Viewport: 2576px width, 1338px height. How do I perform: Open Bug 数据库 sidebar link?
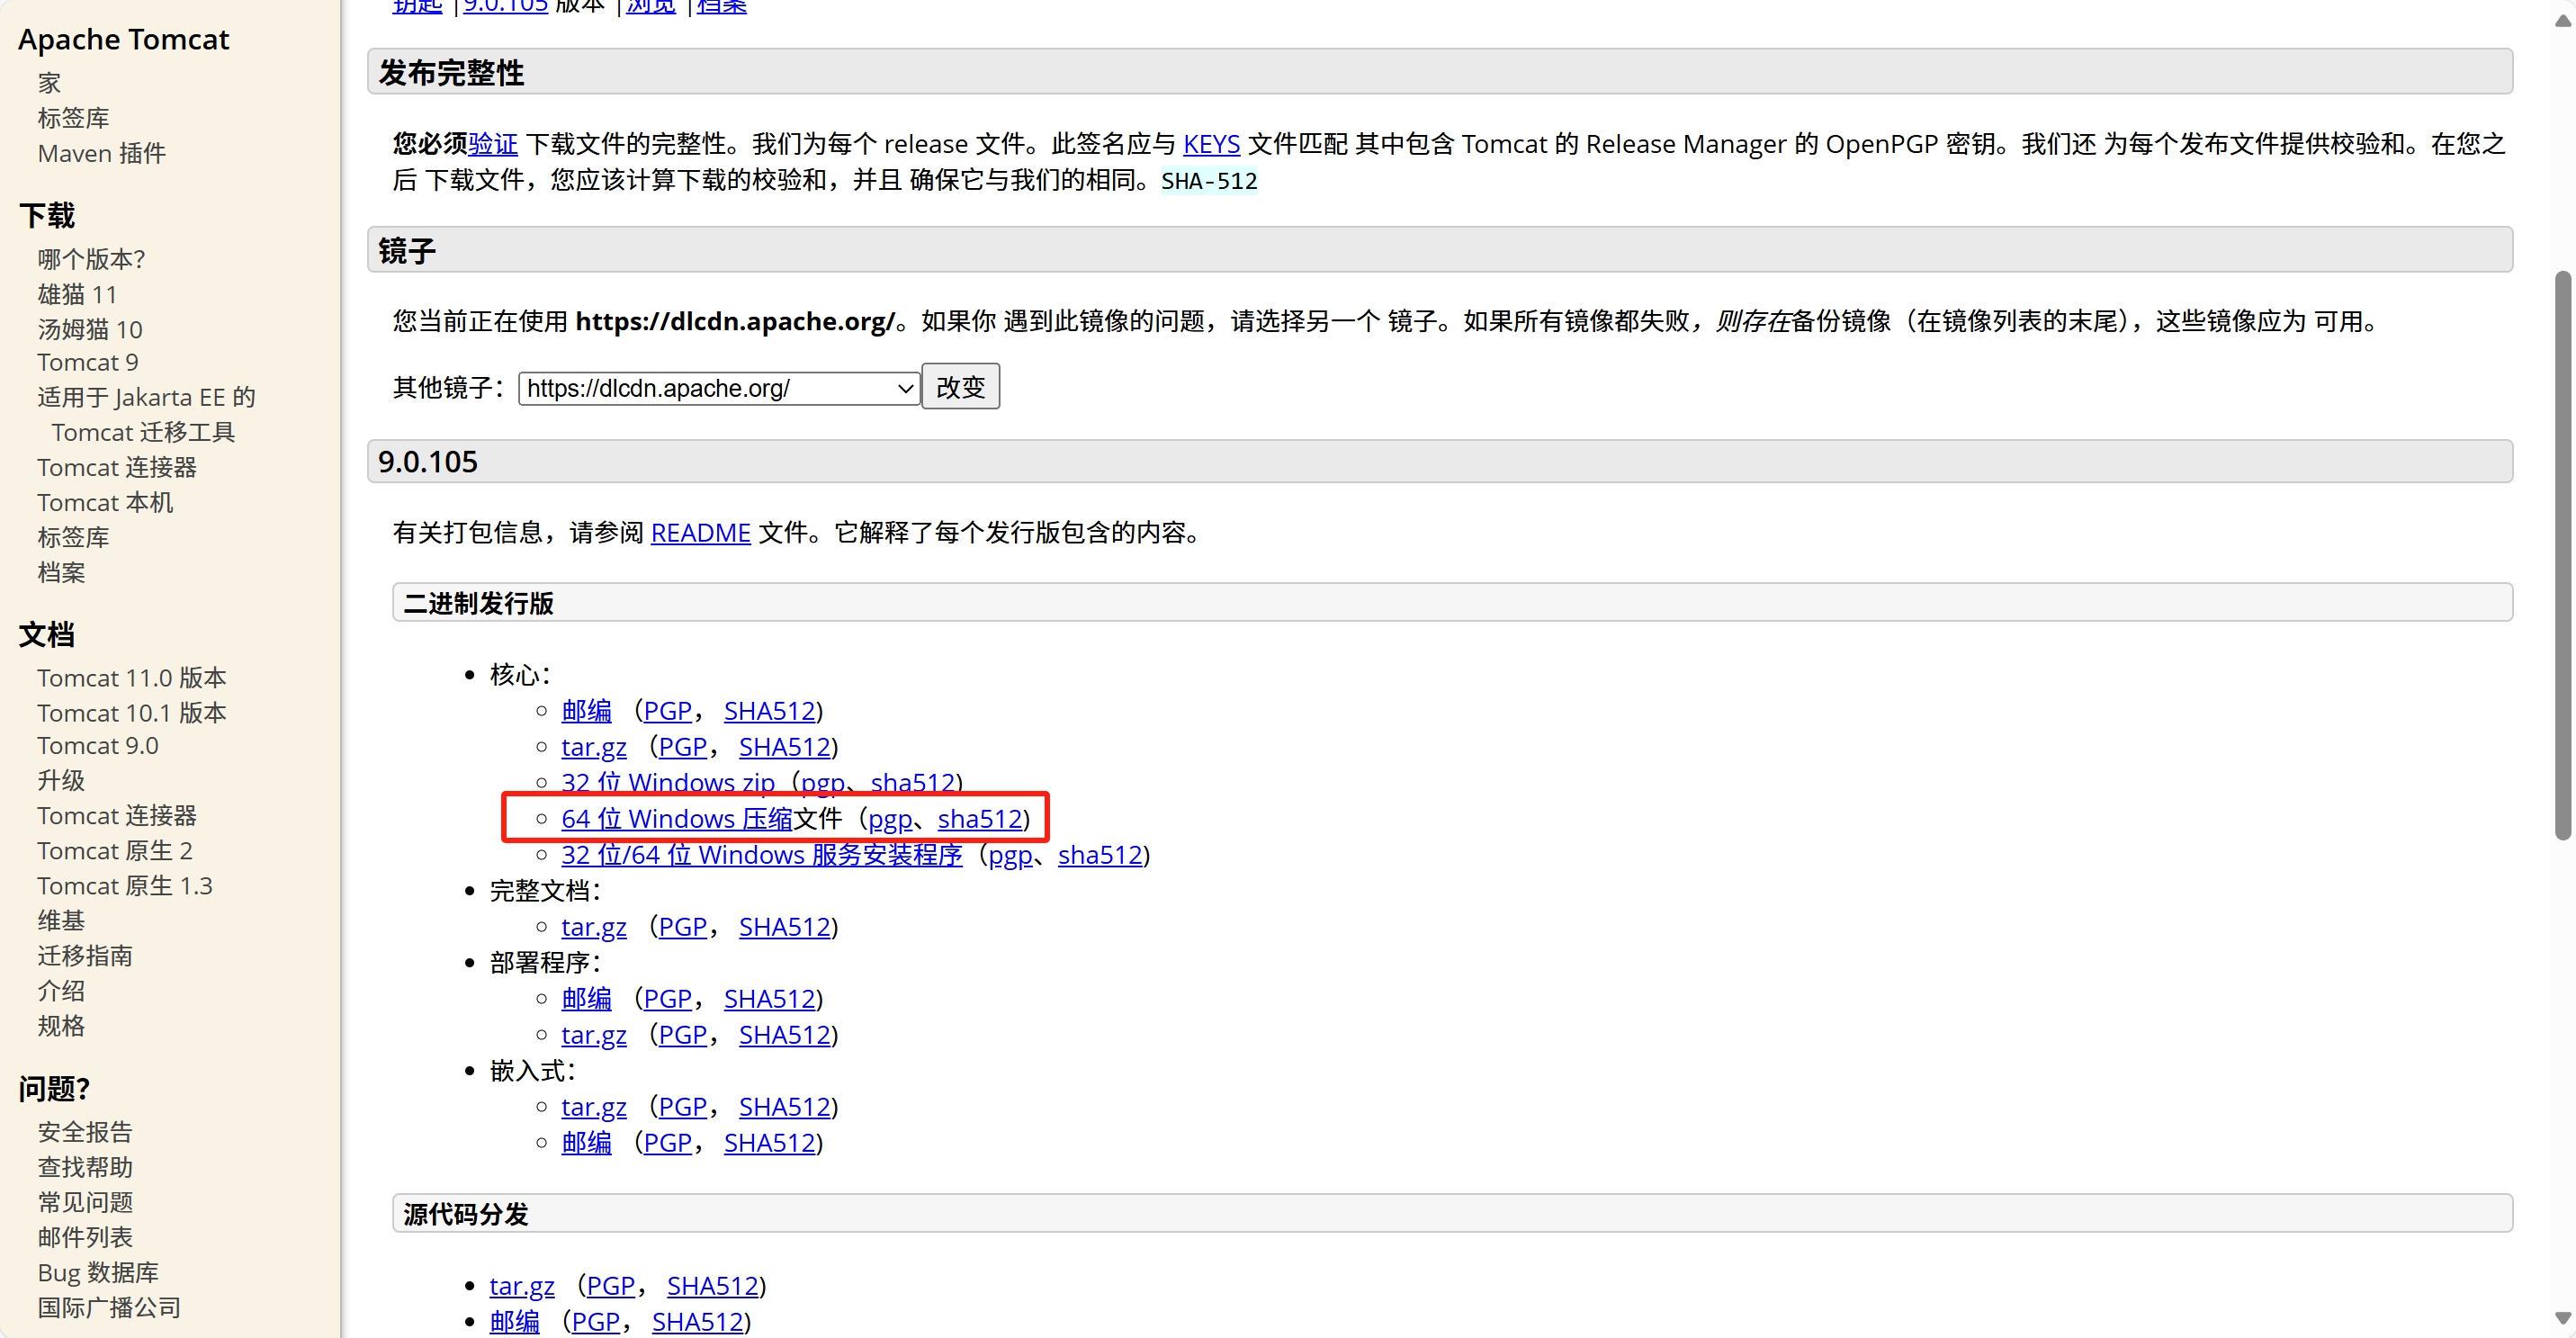pos(98,1272)
